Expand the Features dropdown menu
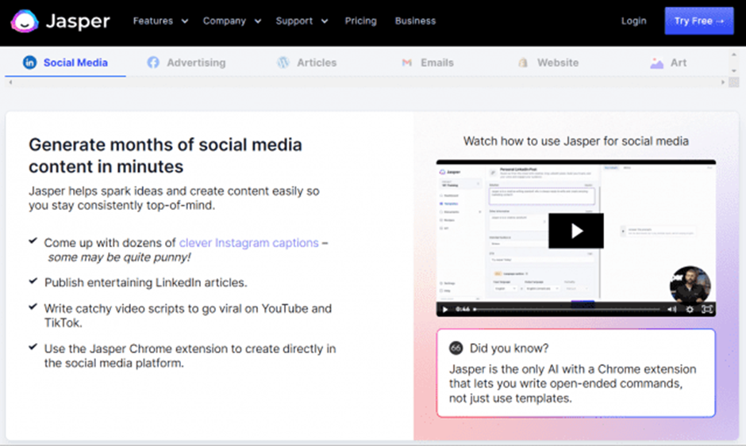 coord(160,21)
